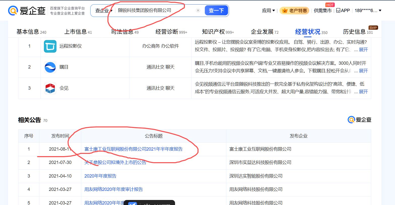Image resolution: width=395 pixels, height=205 pixels.
Task: Open the 供需集市 link
Action: point(323,11)
